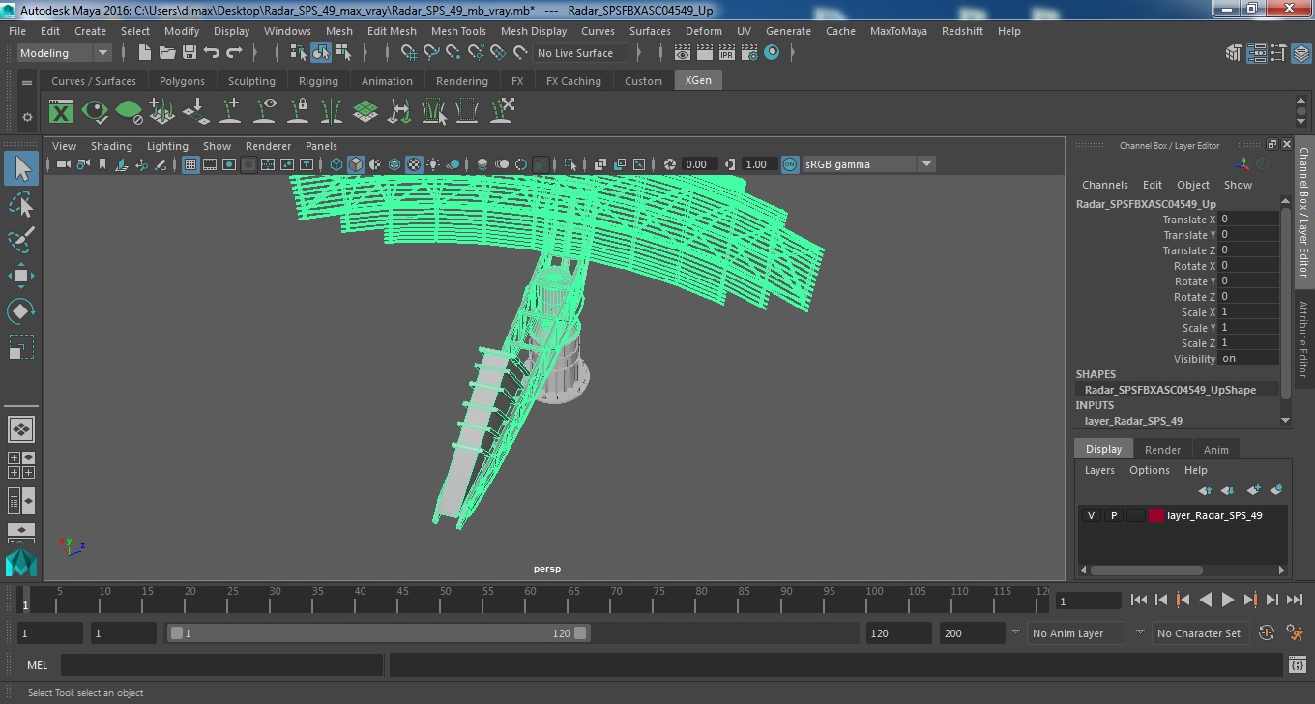Viewport: 1315px width, 704px height.
Task: Toggle smooth shade all cube icon
Action: (x=356, y=164)
